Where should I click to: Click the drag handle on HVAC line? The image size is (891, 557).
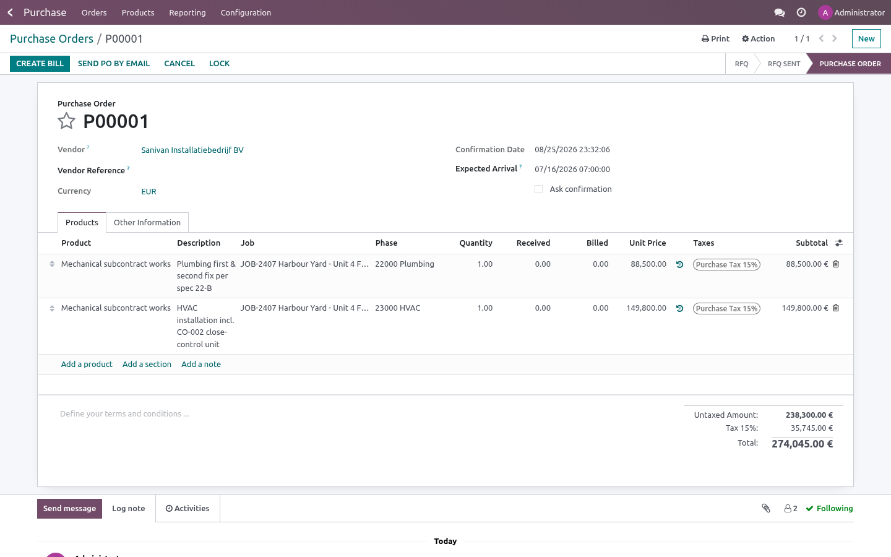pos(52,308)
